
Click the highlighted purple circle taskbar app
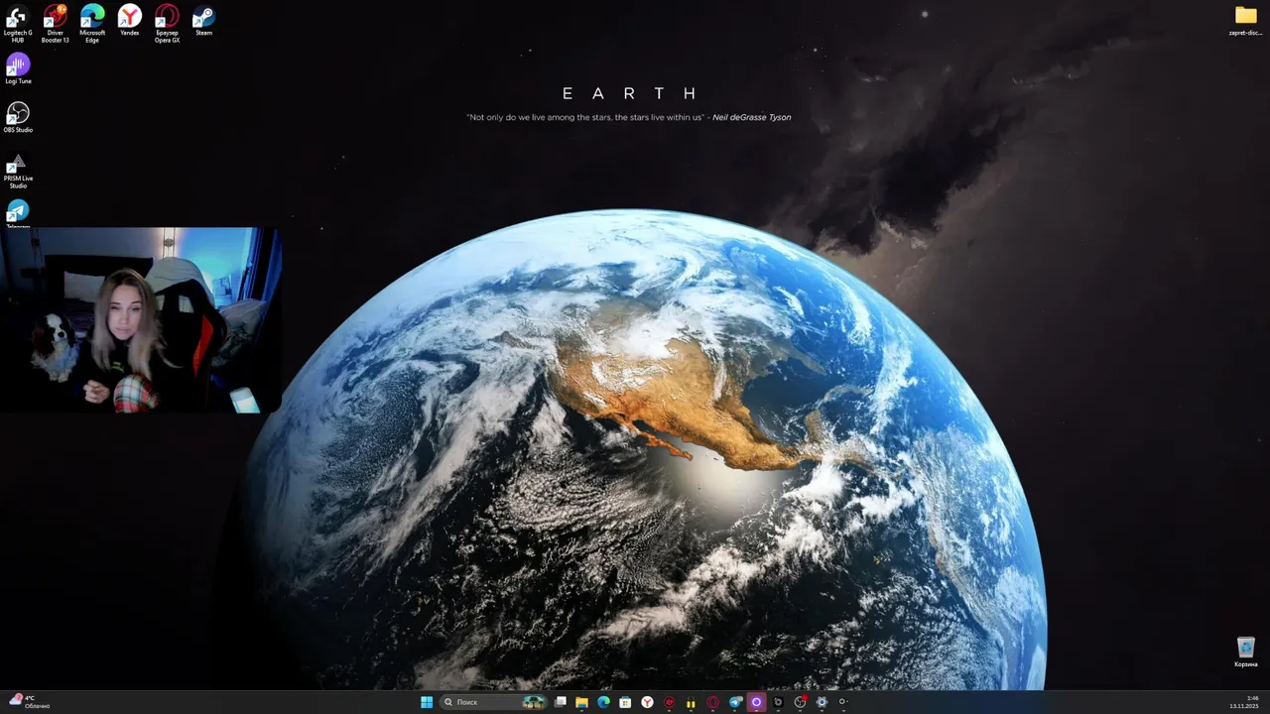(x=756, y=702)
